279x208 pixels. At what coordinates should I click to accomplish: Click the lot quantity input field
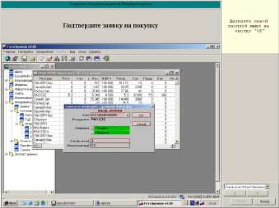109,140
